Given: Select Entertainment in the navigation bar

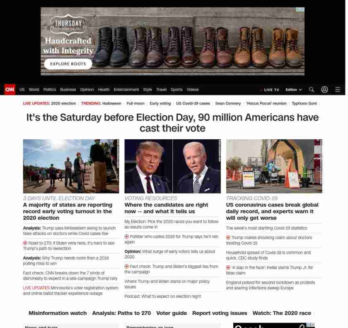Looking at the screenshot, I should (126, 90).
